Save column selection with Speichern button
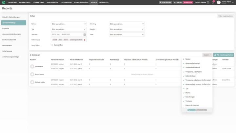 191,110
